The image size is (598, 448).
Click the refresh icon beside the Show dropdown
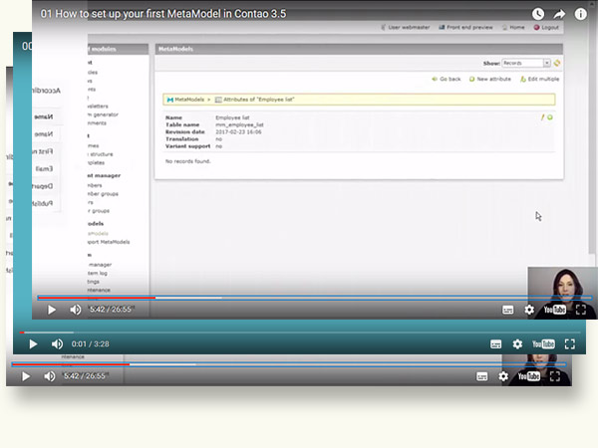coord(557,63)
